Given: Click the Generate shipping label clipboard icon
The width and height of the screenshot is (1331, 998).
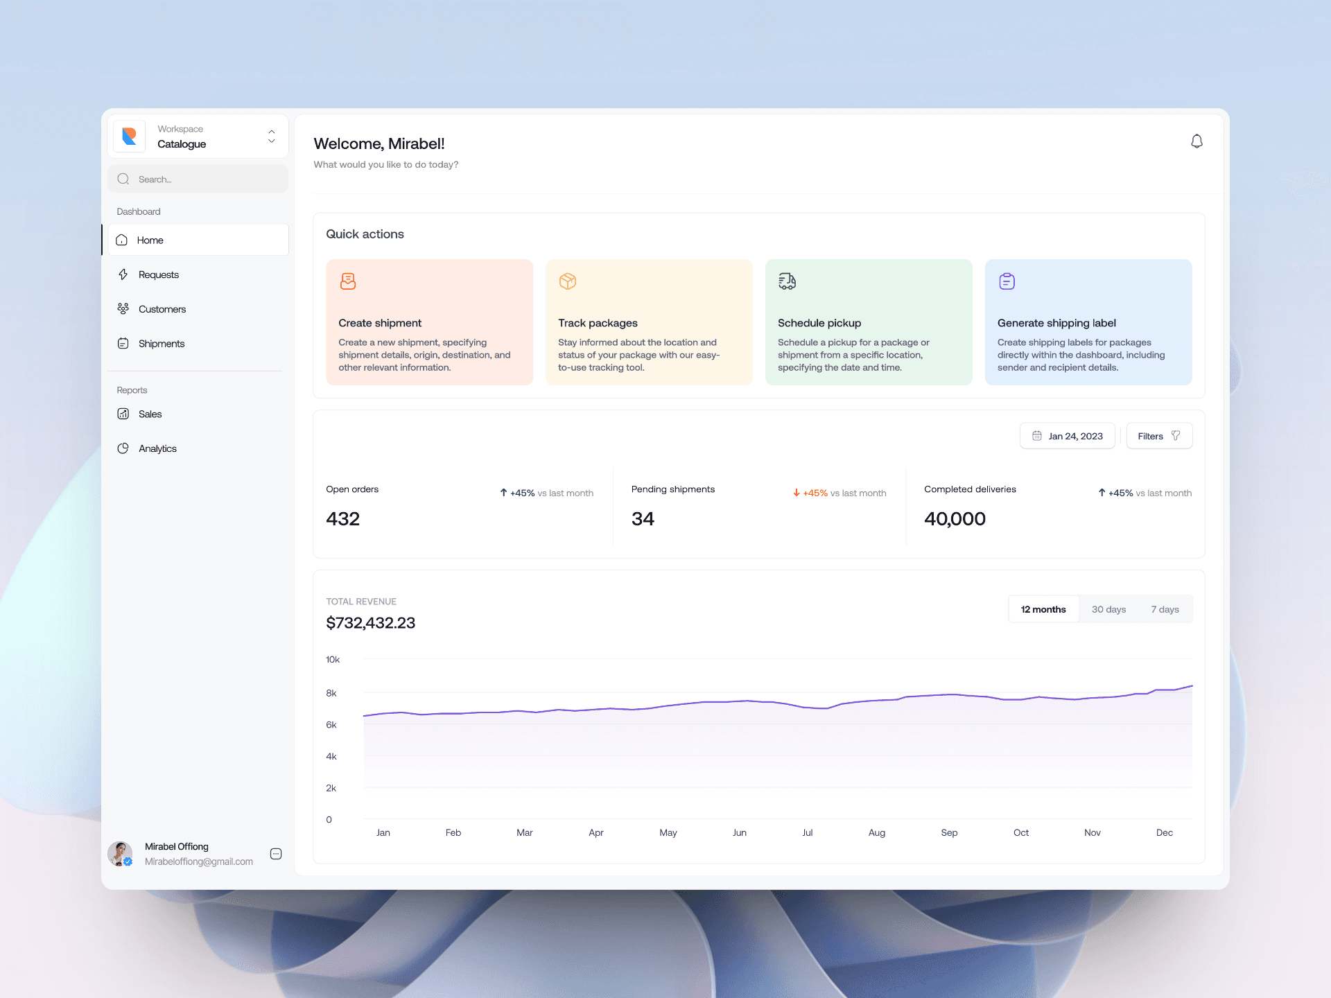Looking at the screenshot, I should pos(1007,281).
